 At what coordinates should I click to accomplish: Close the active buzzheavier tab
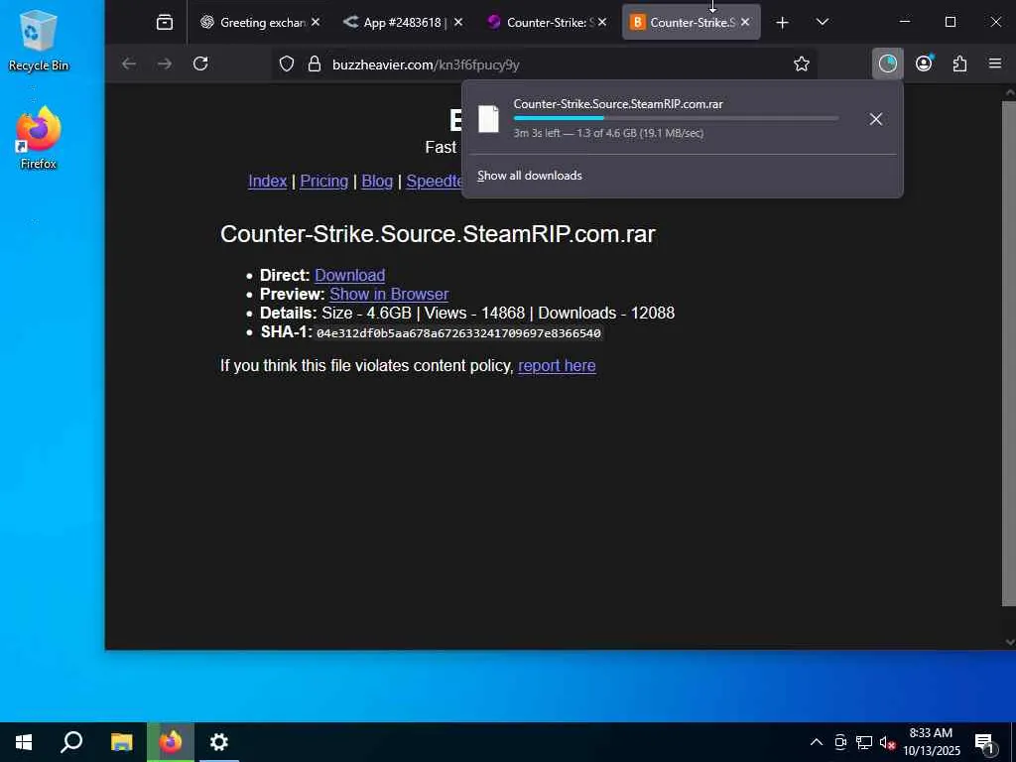[x=745, y=22]
